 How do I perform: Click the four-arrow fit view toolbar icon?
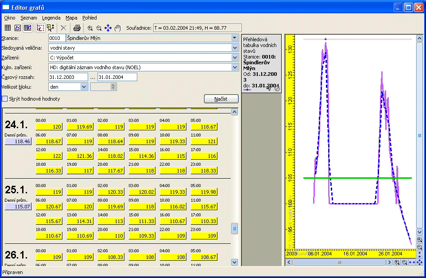tap(108, 28)
